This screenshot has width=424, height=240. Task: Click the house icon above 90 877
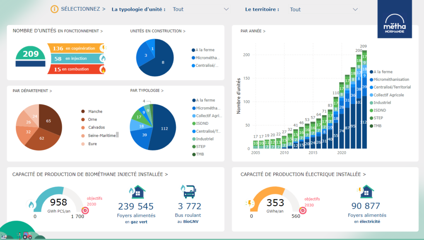(x=366, y=192)
